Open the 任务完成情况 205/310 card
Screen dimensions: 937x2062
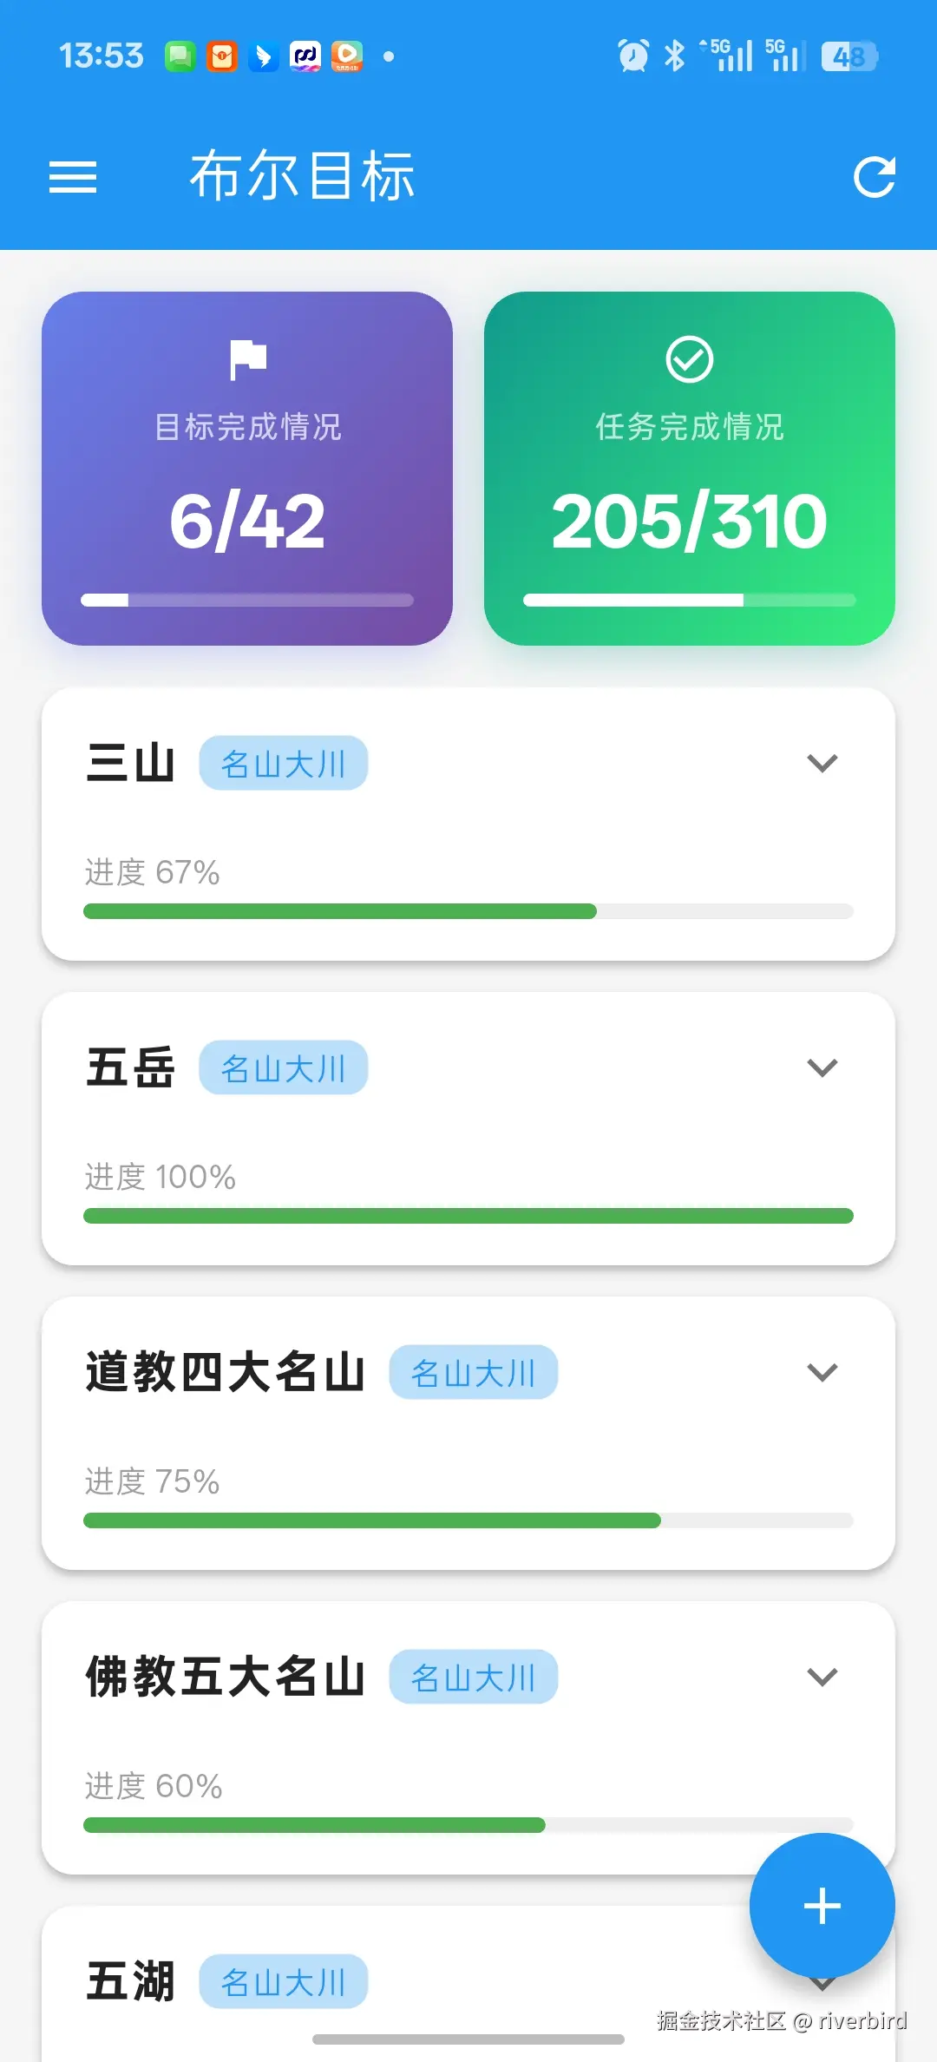point(690,469)
